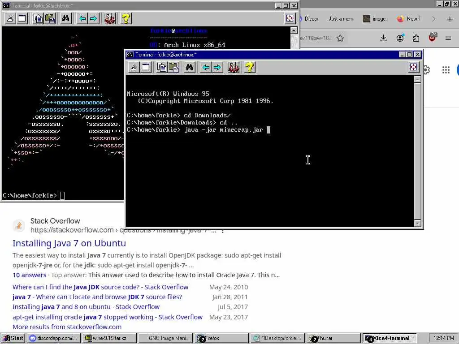Click New Window icon in front terminal toolbar

(x=146, y=68)
